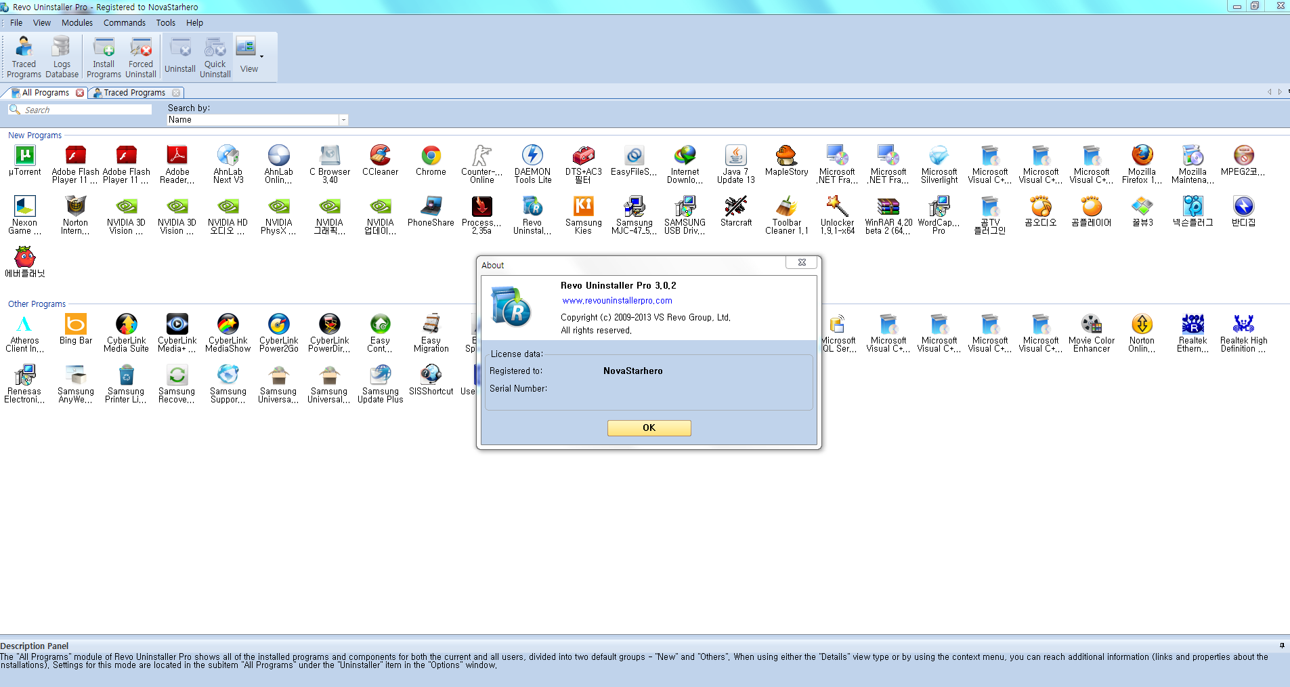Open the Search by Name combo box
Image resolution: width=1290 pixels, height=687 pixels.
coord(257,120)
